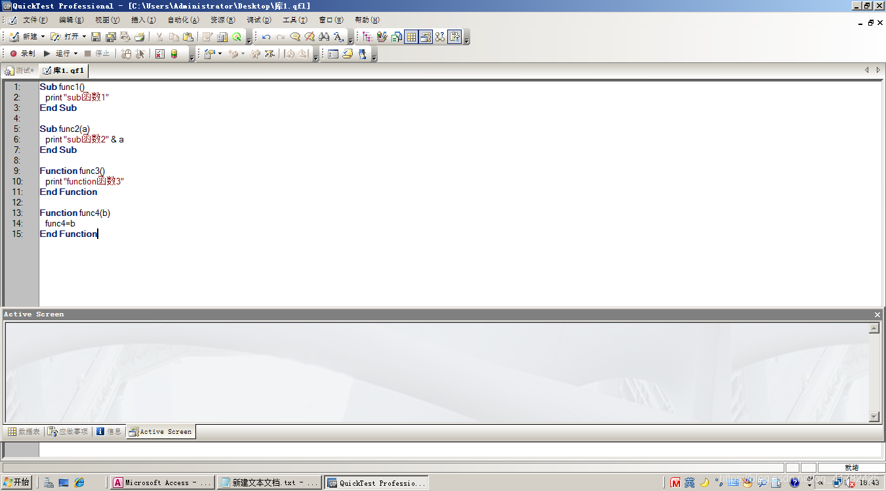Click the Uncomment block icon
Image resolution: width=886 pixels, height=491 pixels.
pos(310,37)
